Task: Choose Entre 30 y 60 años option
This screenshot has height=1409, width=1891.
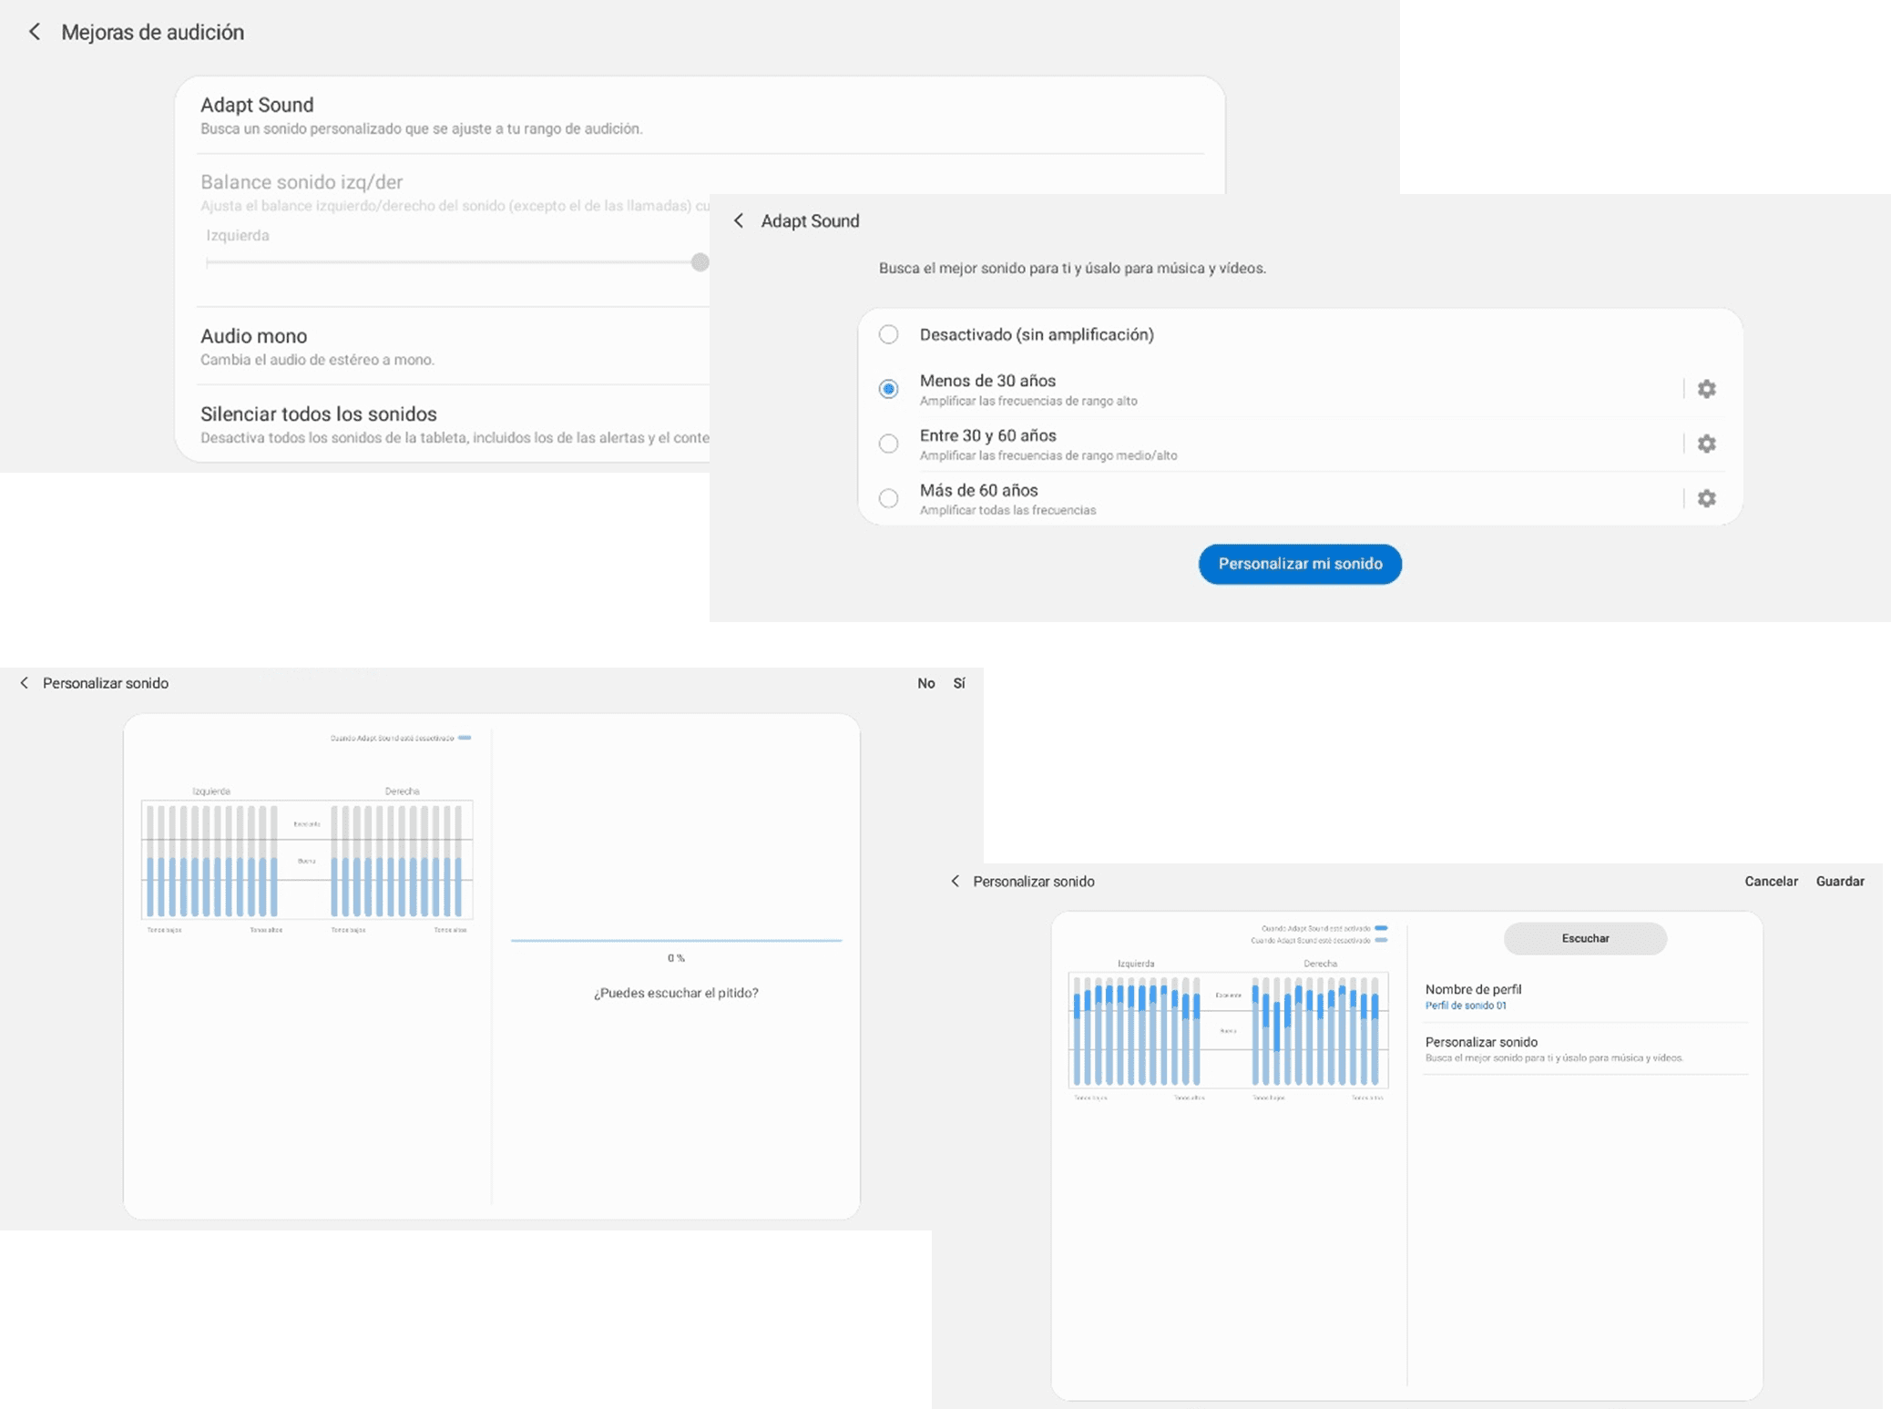Action: click(888, 444)
